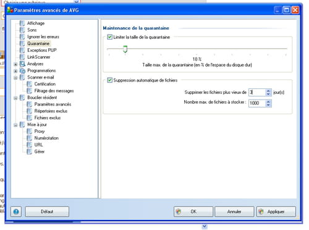Click the URL page icon
309x230 pixels.
coord(30,145)
